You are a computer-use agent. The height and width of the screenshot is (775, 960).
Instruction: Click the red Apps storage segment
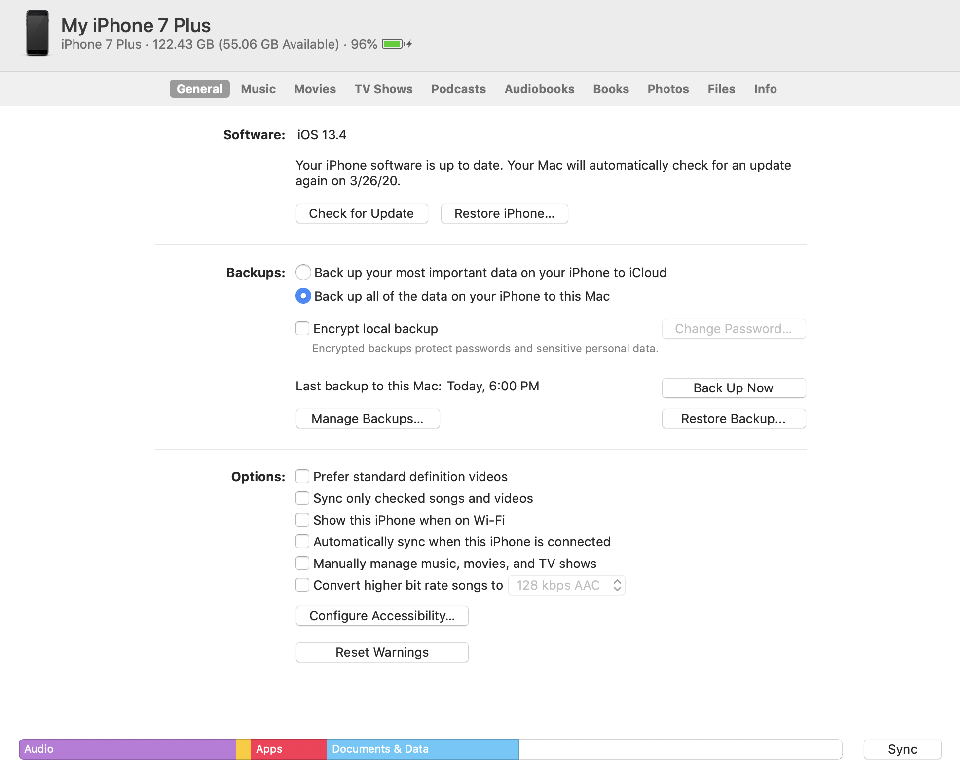point(289,749)
